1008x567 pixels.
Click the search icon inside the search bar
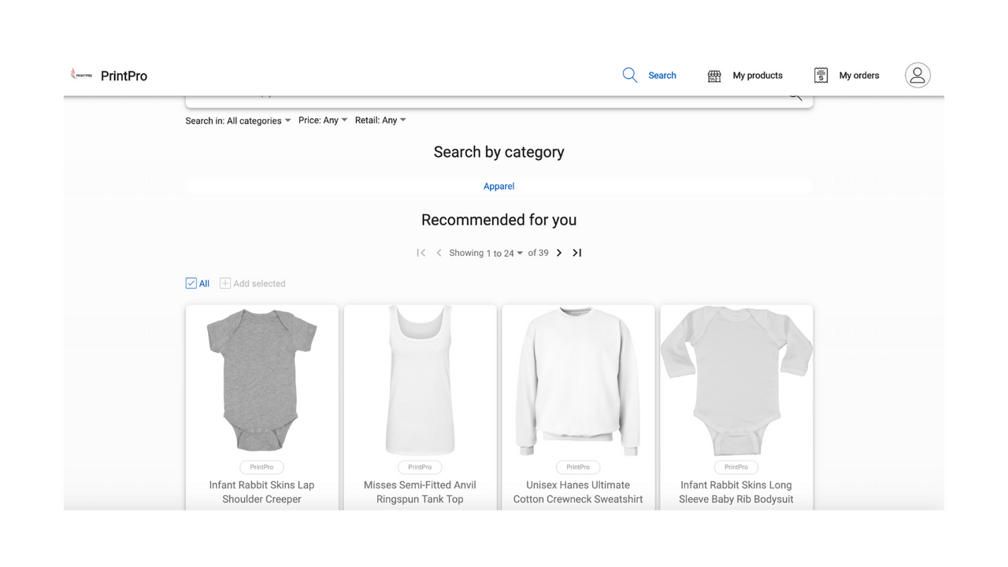point(795,93)
